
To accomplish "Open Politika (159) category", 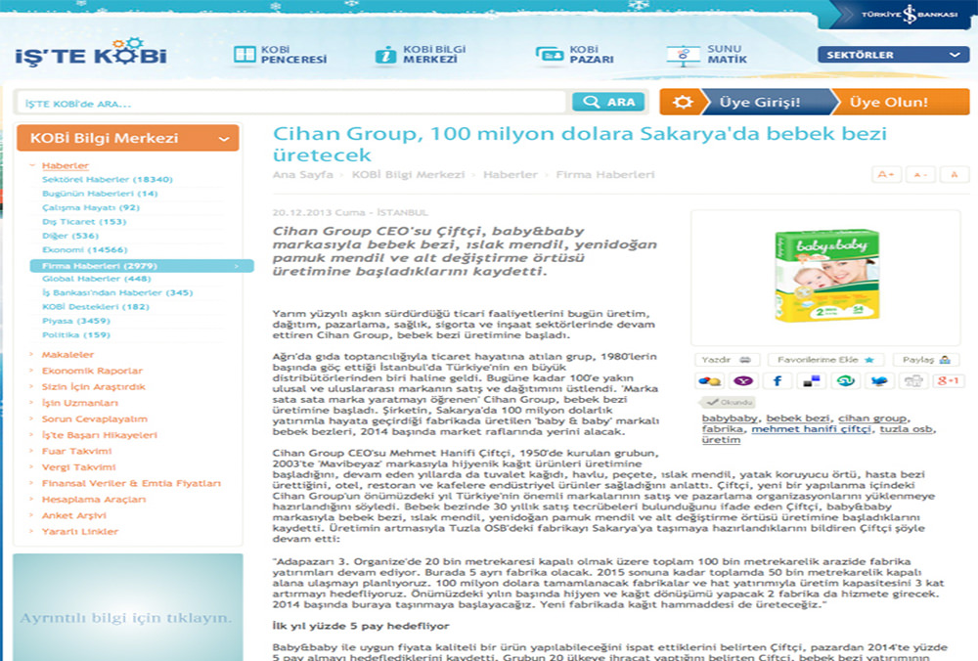I will [75, 334].
